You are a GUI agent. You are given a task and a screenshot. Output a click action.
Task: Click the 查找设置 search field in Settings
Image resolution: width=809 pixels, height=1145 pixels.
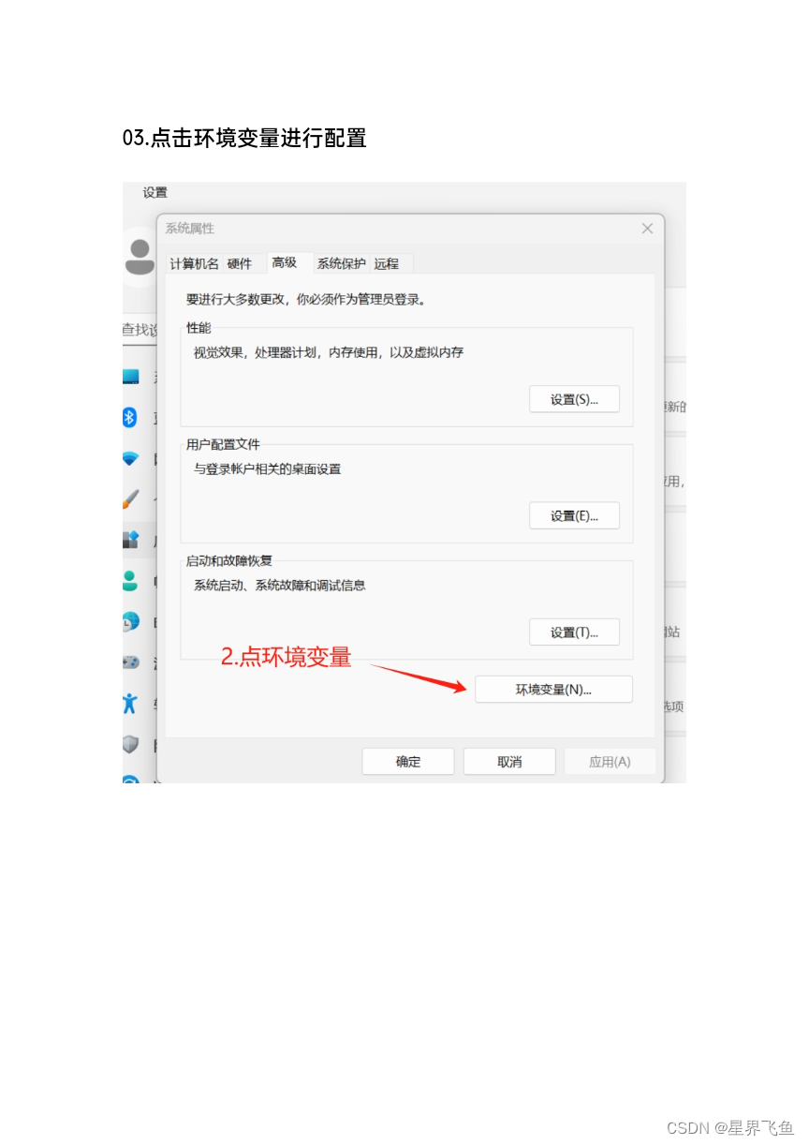pos(140,330)
